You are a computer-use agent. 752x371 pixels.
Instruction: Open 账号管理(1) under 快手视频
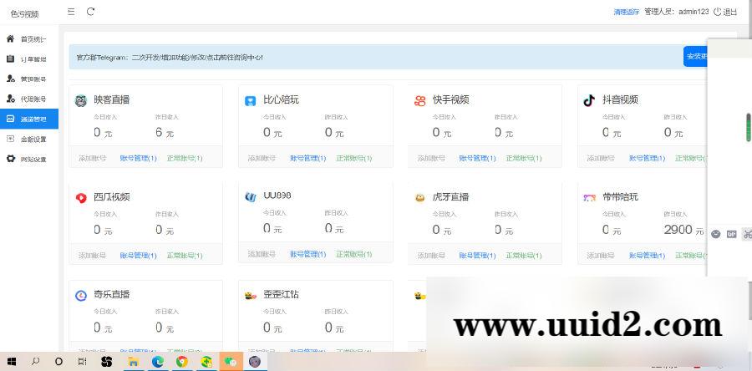click(477, 158)
